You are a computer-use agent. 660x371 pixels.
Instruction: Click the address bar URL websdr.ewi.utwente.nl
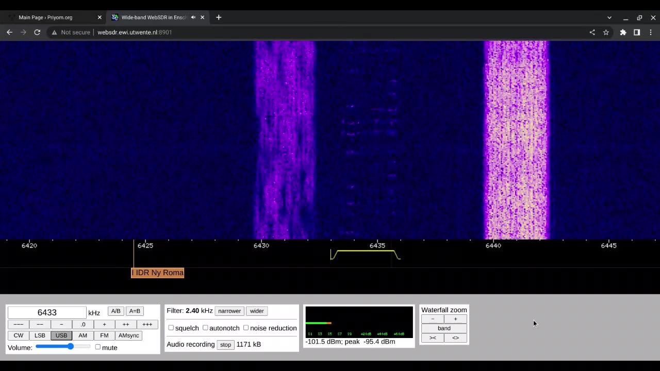135,32
